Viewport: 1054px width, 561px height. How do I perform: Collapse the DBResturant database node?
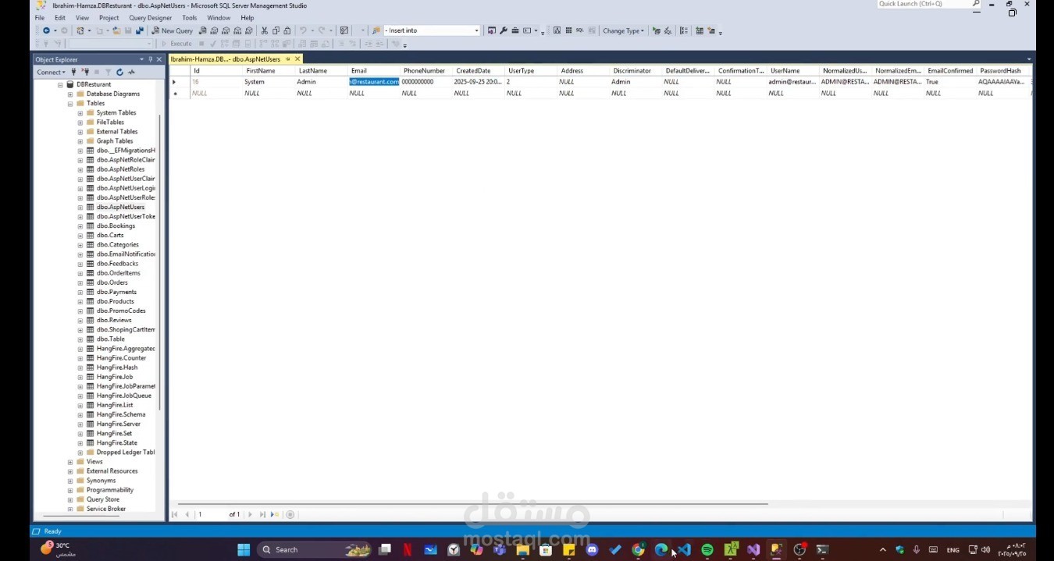point(60,84)
